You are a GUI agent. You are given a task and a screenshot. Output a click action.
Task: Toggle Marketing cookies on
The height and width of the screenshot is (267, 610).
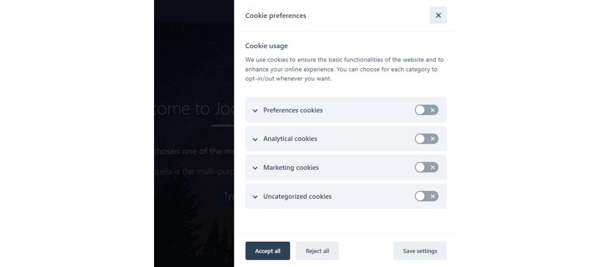coord(426,167)
